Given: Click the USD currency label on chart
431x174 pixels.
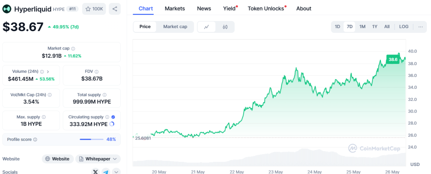Looking at the screenshot, I should [415, 164].
